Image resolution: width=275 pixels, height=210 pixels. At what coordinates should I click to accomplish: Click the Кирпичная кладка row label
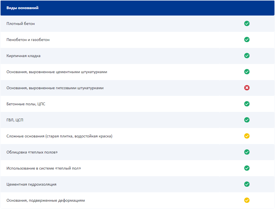tap(24, 56)
